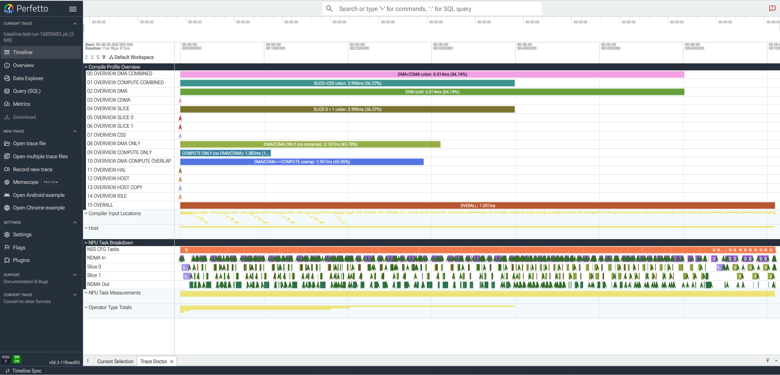This screenshot has width=780, height=375.
Task: Click Convert to other formats
Action: [27, 302]
